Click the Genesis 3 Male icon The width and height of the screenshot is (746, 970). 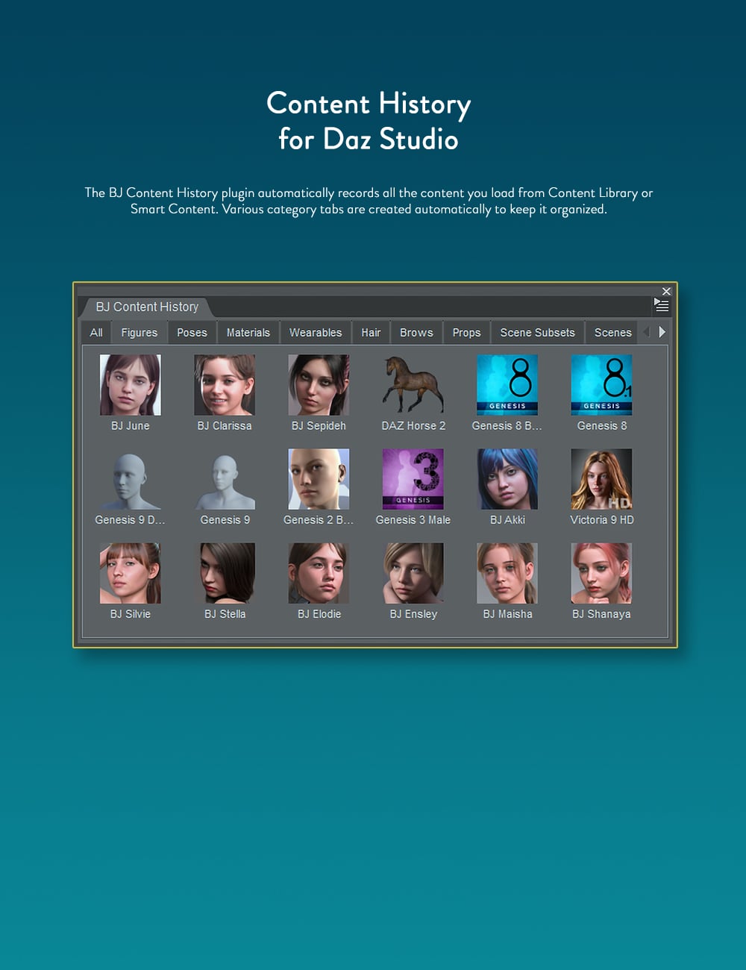(x=413, y=479)
